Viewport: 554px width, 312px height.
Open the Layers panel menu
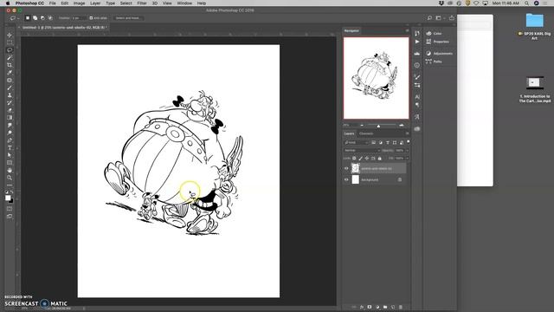[407, 133]
